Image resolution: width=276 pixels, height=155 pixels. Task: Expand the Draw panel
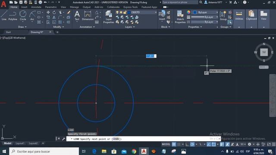click(x=22, y=27)
